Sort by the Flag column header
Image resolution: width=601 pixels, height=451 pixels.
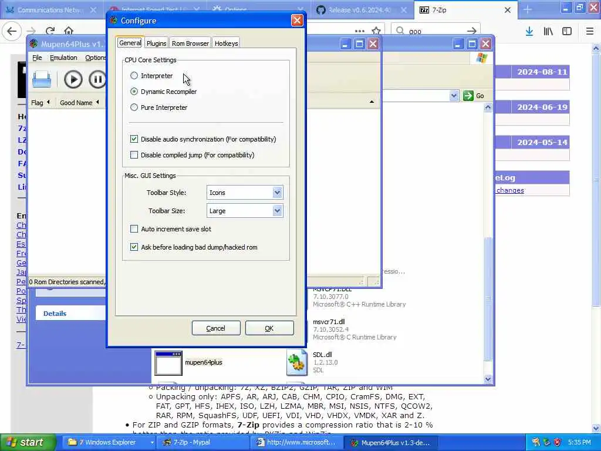pyautogui.click(x=40, y=103)
